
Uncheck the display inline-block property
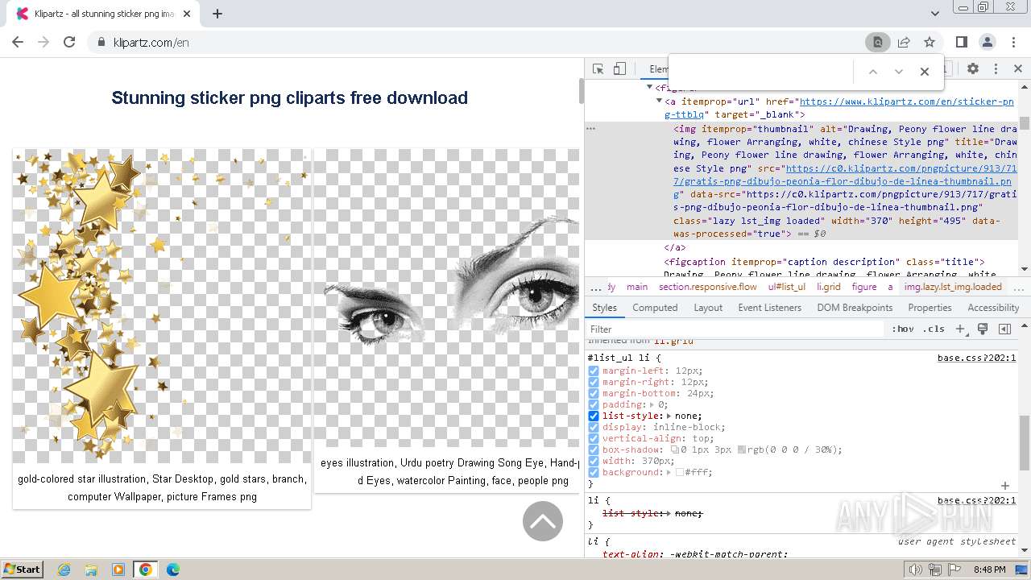(x=594, y=428)
